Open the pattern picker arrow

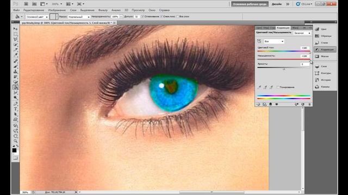[x=57, y=17]
